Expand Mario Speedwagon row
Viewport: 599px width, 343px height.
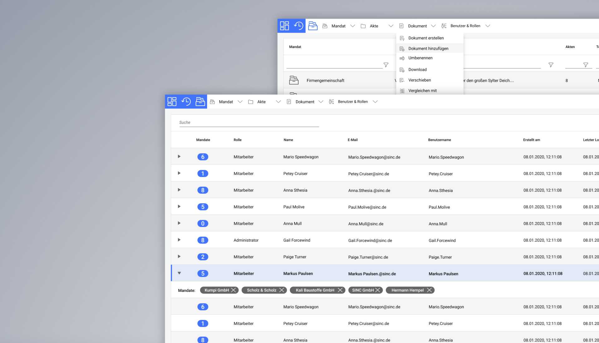coord(179,157)
